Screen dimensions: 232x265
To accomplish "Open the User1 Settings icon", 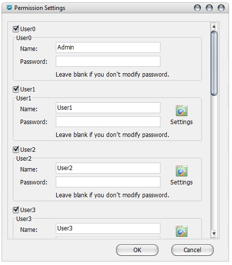I will click(182, 111).
